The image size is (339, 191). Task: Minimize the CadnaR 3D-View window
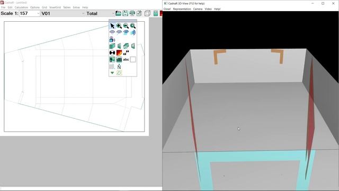click(x=313, y=4)
